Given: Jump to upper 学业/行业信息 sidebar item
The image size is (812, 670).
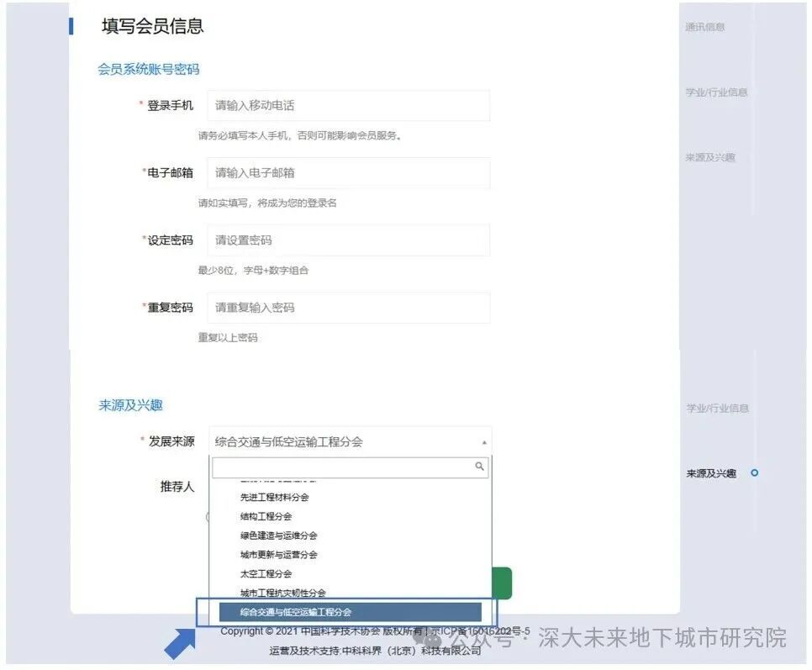Looking at the screenshot, I should (x=715, y=92).
